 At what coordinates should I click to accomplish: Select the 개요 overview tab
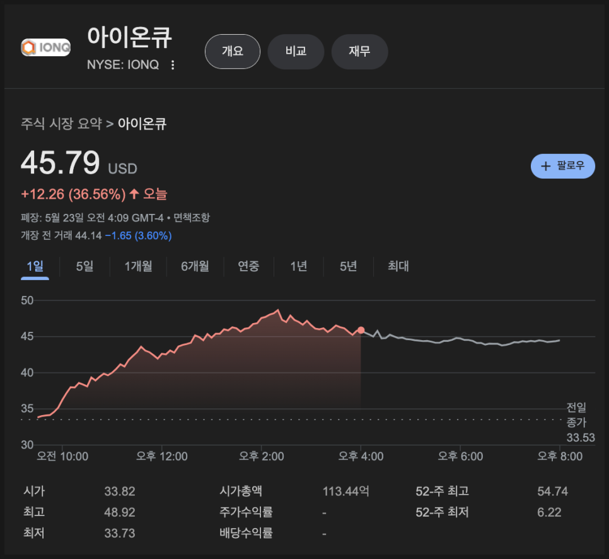(232, 51)
